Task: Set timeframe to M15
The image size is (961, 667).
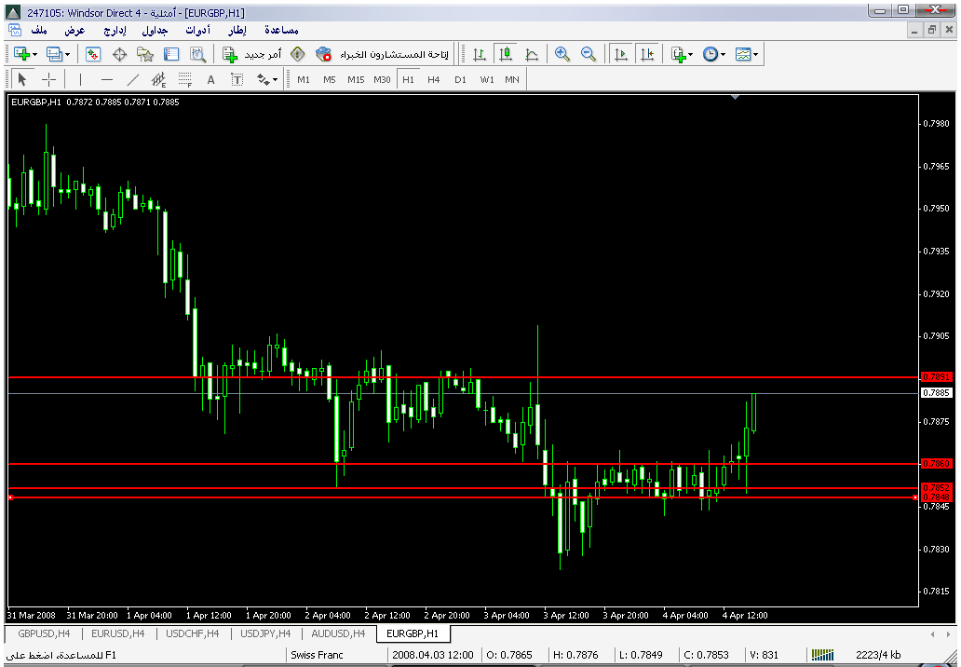Action: pos(356,80)
